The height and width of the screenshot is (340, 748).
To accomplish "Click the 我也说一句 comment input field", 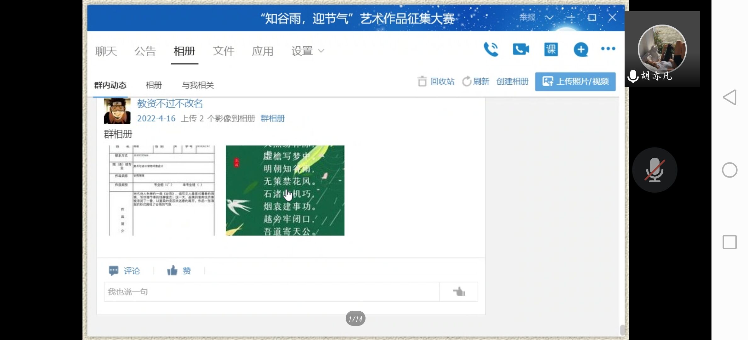I will tap(271, 292).
